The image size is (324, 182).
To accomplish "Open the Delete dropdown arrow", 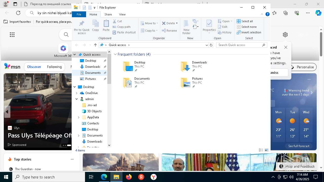I will [177, 23].
